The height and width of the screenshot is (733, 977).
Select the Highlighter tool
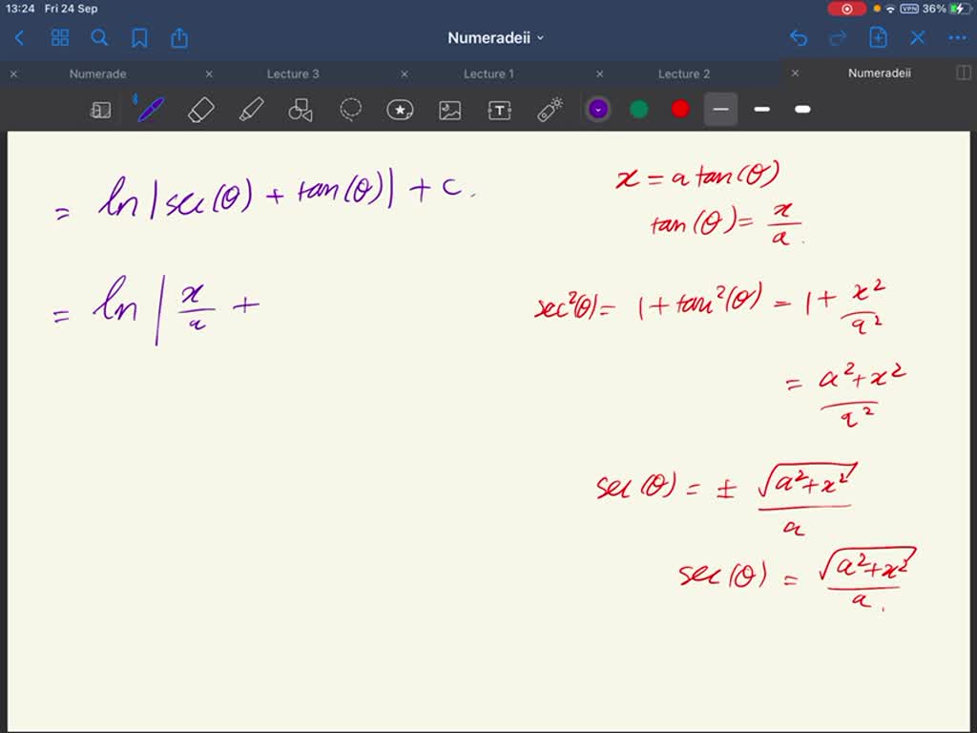250,109
